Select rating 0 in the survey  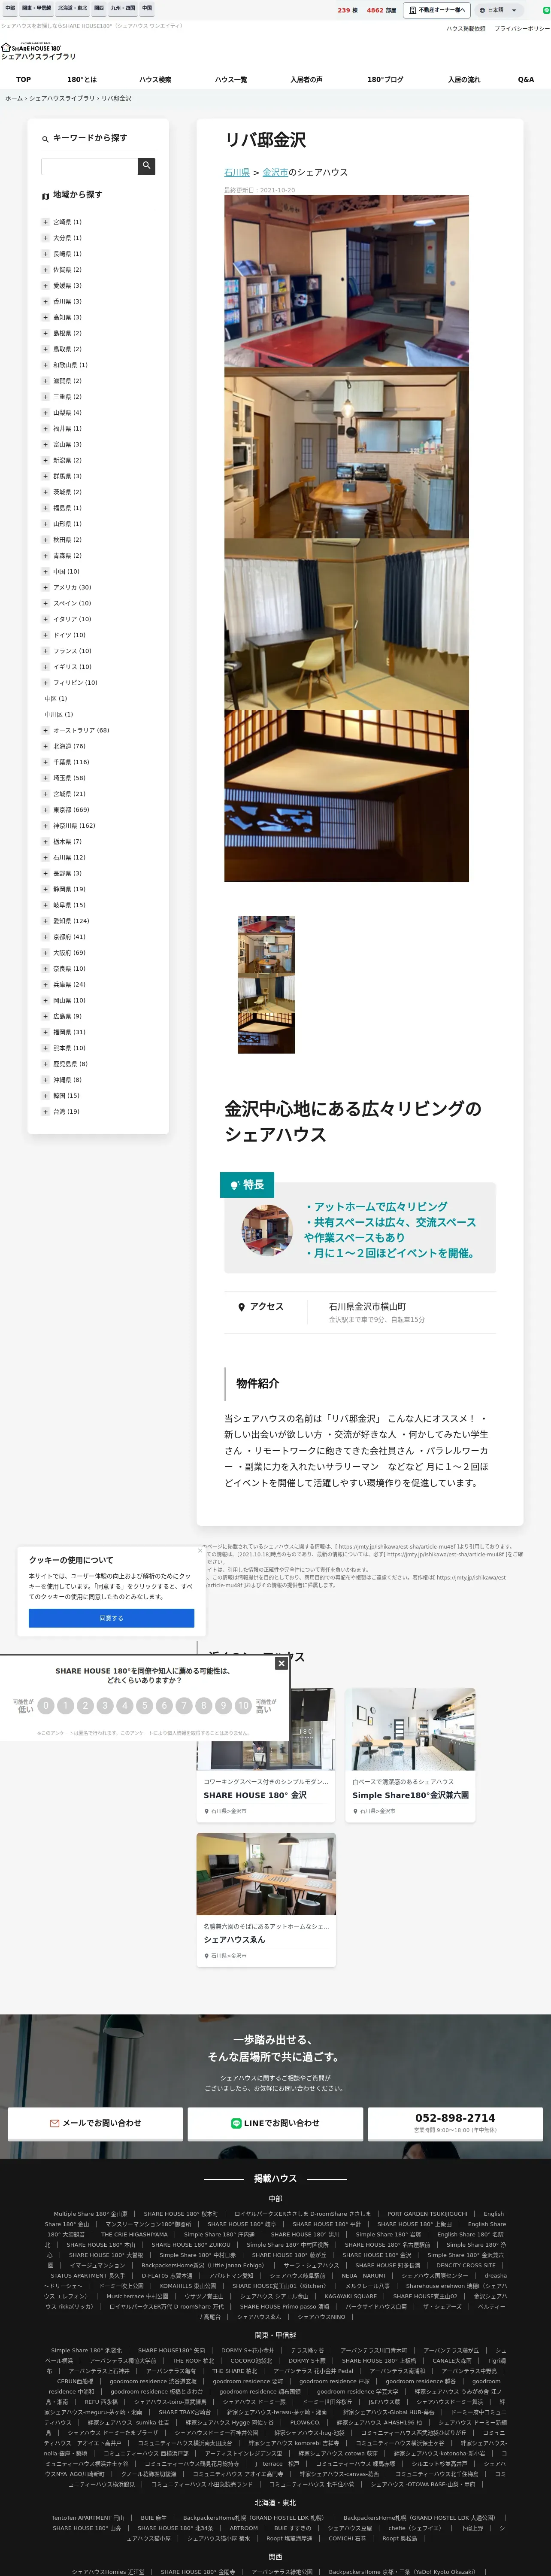coord(46,1706)
